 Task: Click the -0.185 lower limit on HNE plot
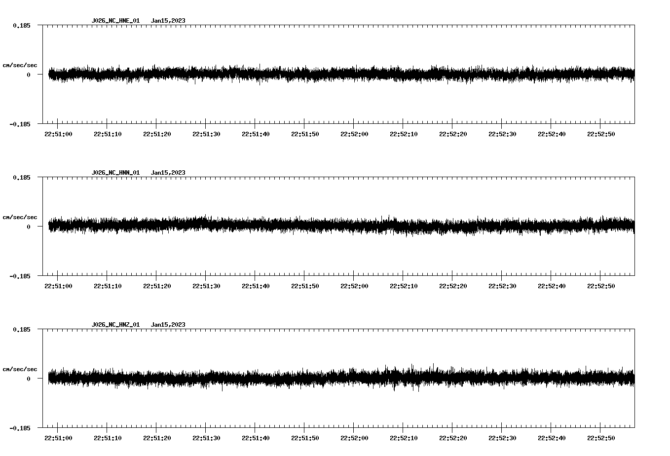pos(20,124)
